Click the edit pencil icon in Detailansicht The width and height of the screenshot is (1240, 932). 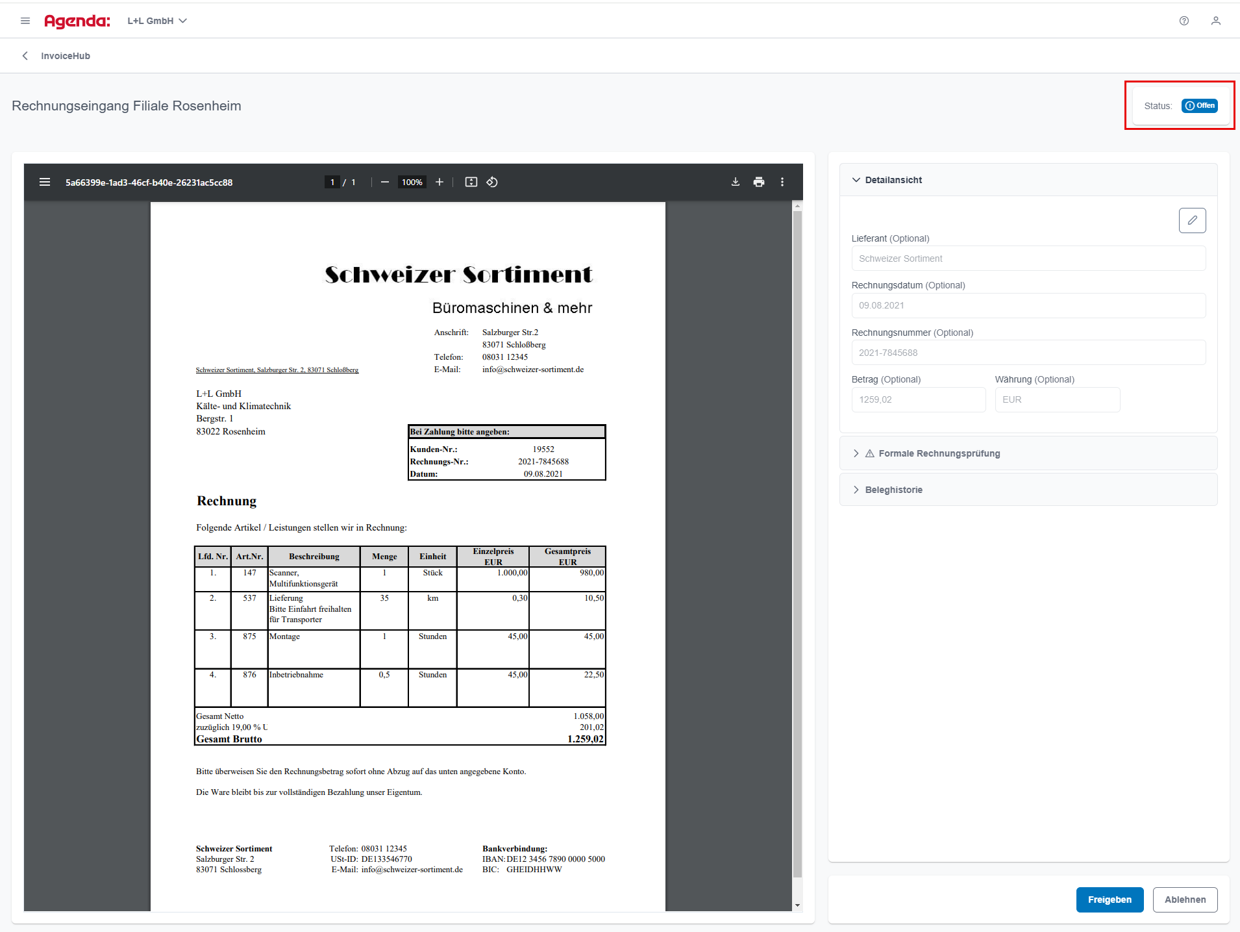coord(1192,220)
